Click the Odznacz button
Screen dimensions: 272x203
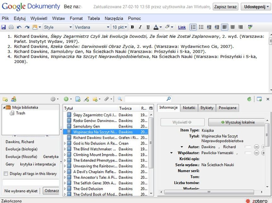tap(51, 191)
